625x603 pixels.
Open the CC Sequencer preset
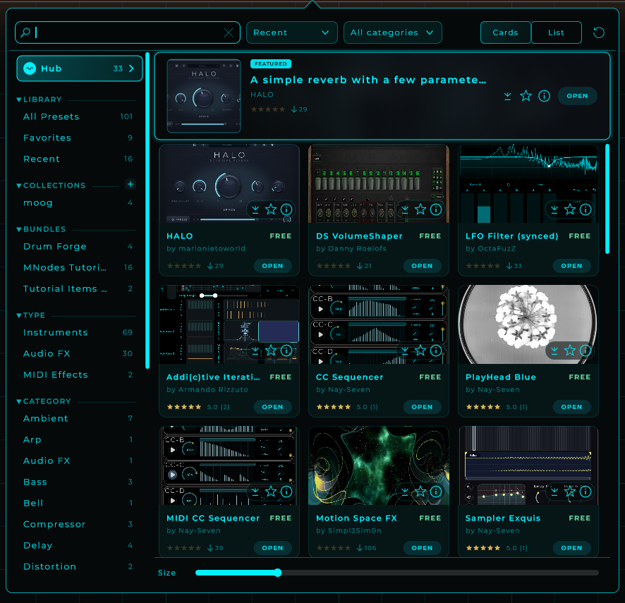tap(422, 407)
